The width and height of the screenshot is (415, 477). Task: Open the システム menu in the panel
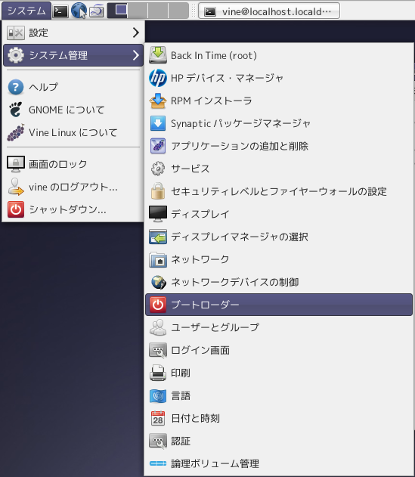[26, 11]
